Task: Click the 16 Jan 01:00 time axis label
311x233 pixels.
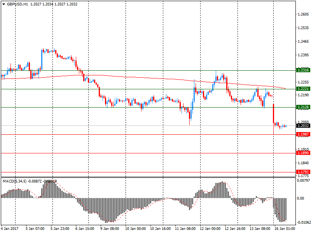Action: [x=285, y=229]
